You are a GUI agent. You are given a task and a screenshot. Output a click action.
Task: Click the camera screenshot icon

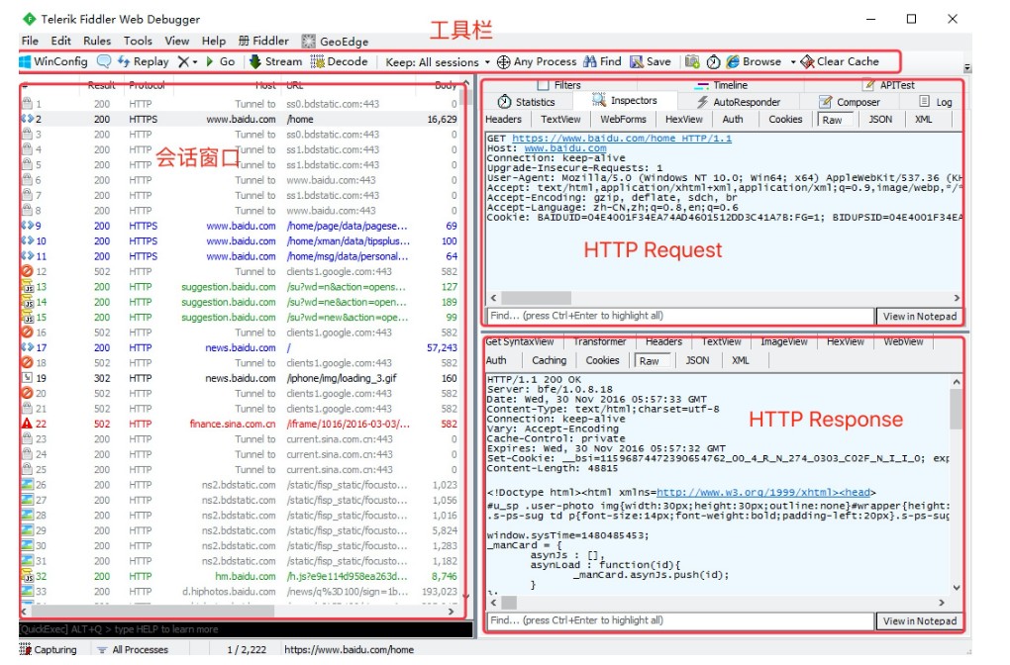692,61
